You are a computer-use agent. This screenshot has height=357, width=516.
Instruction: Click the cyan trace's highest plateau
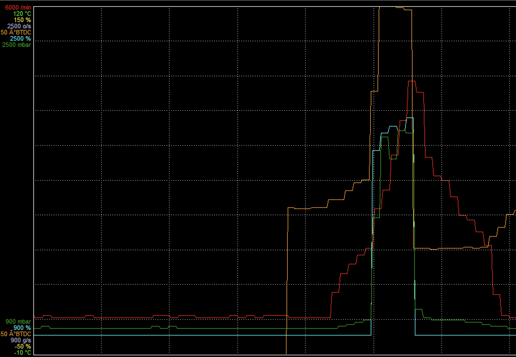[410, 118]
